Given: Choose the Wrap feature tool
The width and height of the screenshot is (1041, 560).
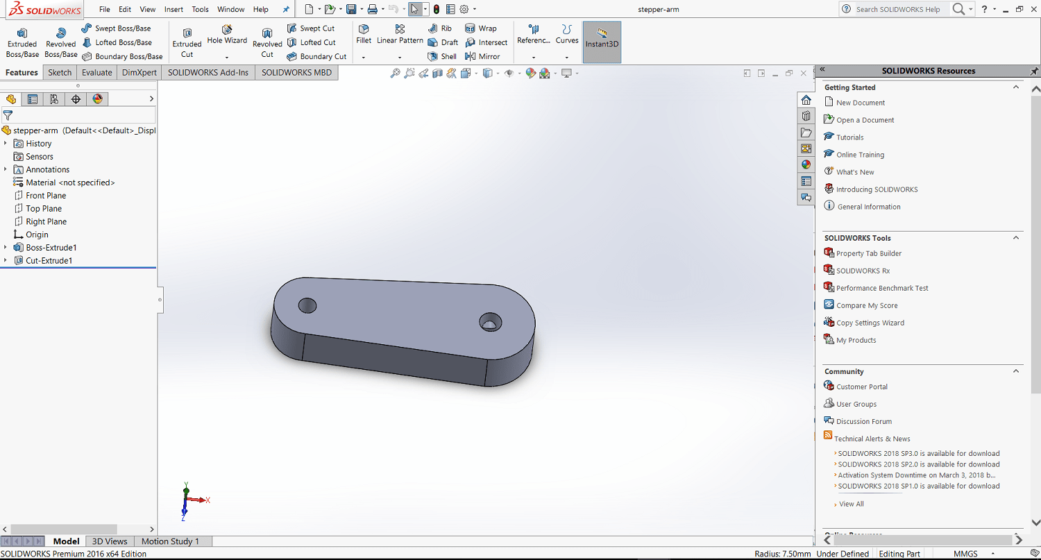Looking at the screenshot, I should coord(481,28).
